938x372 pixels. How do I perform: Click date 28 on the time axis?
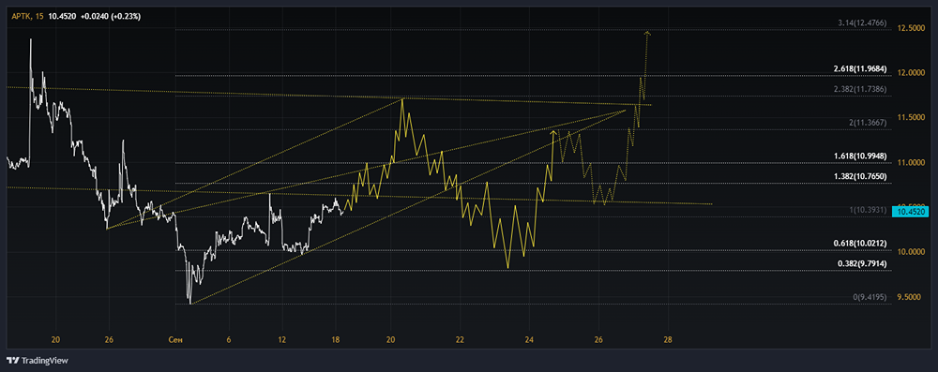pyautogui.click(x=668, y=340)
